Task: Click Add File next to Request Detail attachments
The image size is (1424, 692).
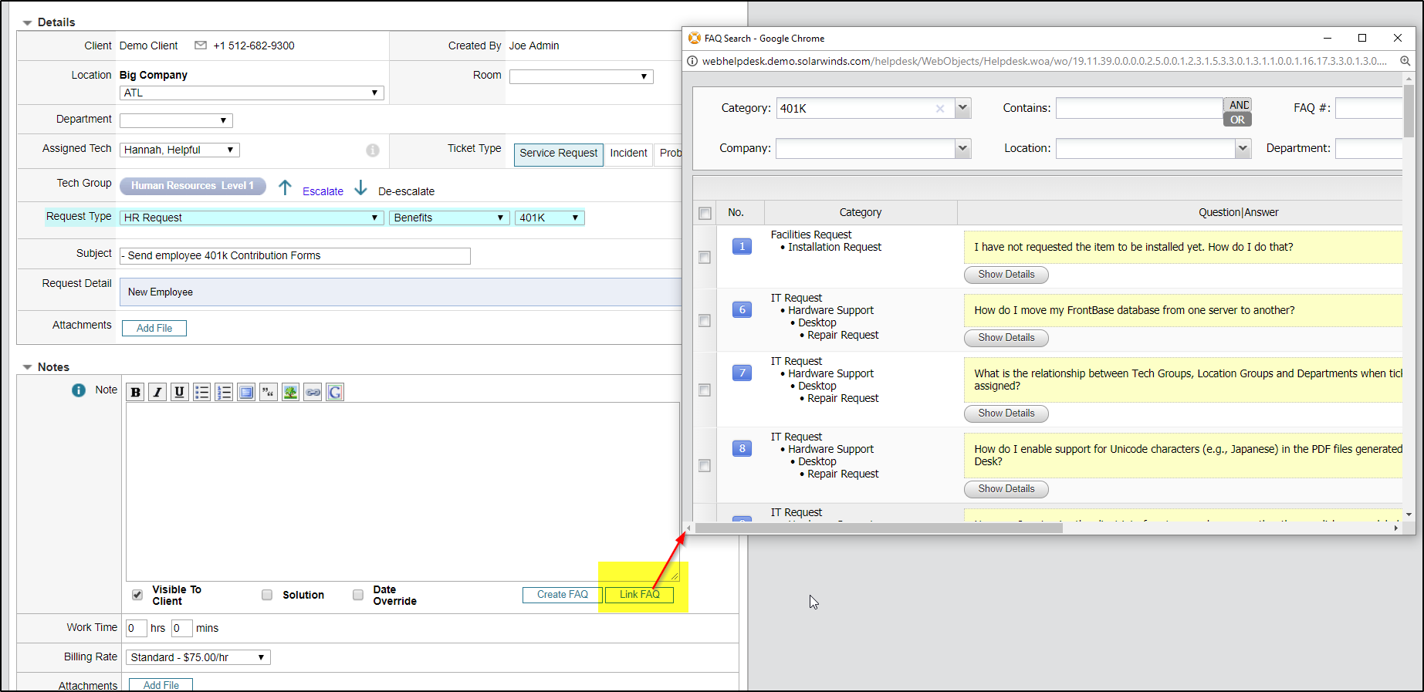Action: pyautogui.click(x=154, y=329)
